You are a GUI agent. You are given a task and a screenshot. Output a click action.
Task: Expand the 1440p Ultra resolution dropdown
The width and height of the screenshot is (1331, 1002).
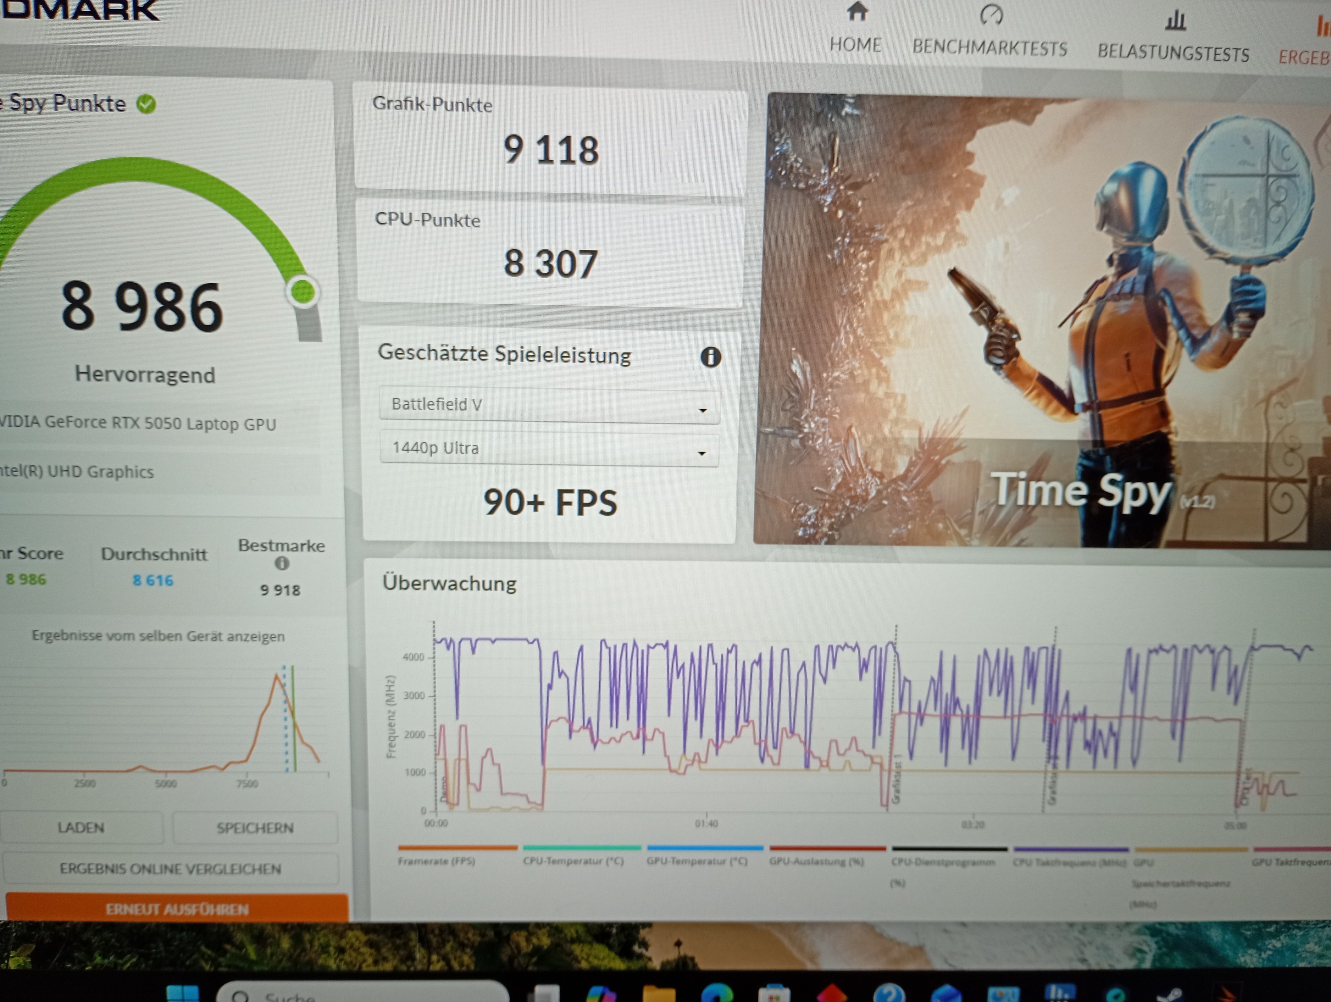point(549,449)
